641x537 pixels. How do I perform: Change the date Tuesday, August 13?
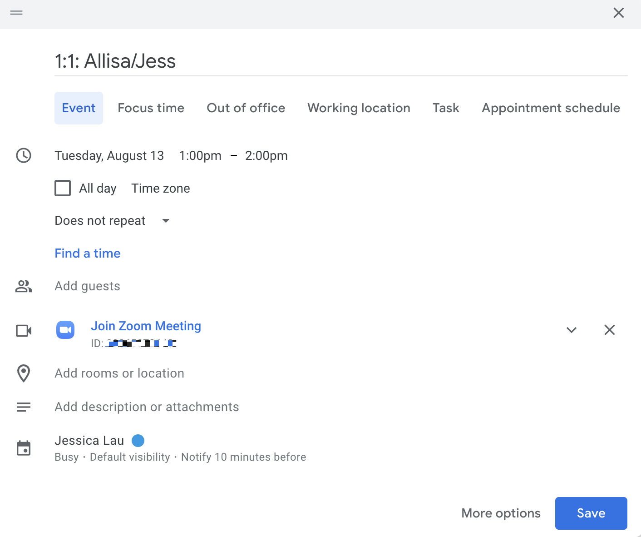coord(109,155)
